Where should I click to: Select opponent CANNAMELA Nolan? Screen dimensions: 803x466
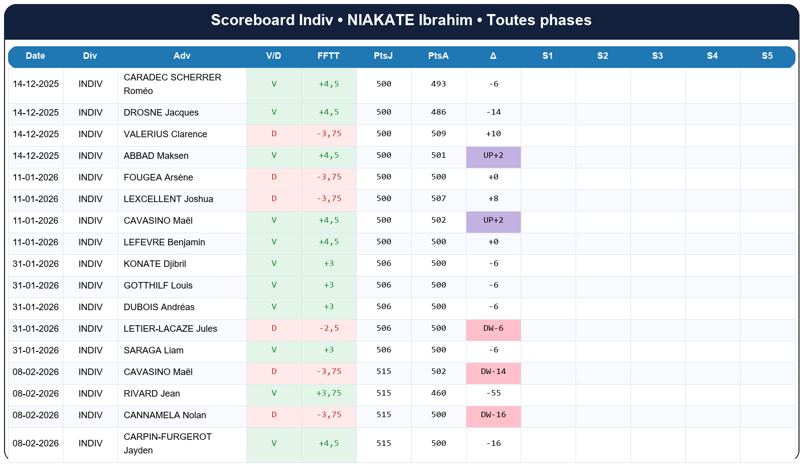pos(165,415)
